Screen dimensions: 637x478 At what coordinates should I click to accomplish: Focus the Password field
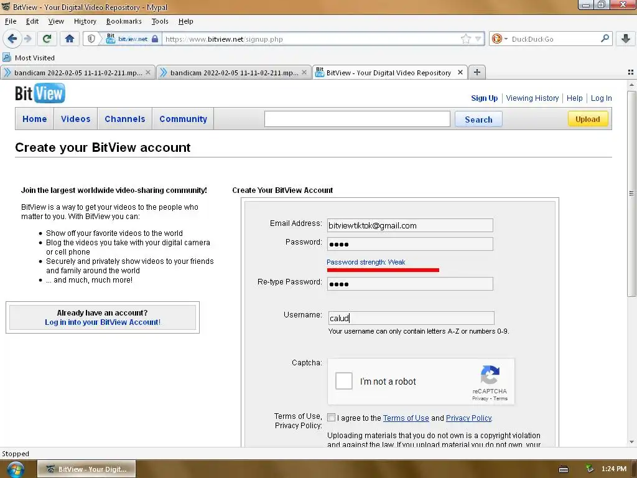pos(410,244)
